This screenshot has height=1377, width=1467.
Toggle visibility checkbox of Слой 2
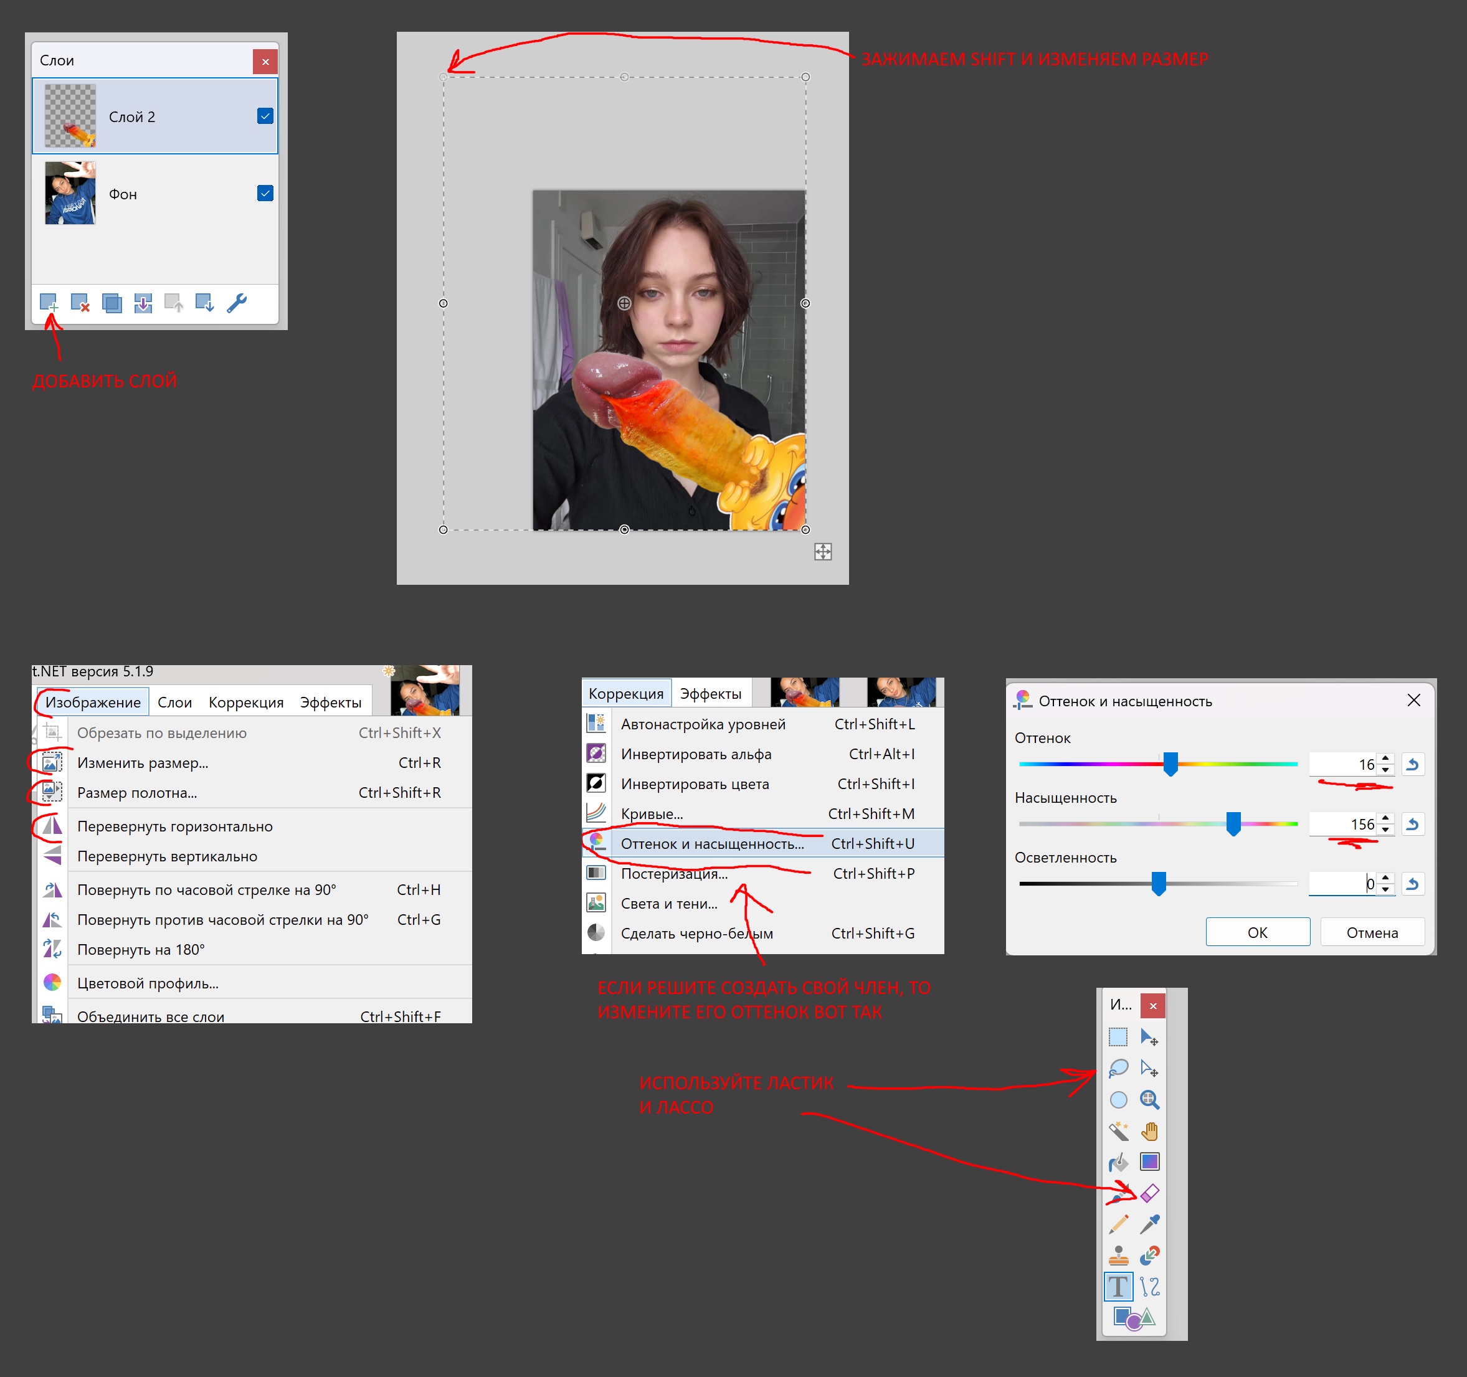(x=265, y=116)
